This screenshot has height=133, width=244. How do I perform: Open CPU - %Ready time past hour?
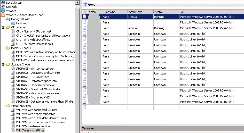tap(35, 44)
